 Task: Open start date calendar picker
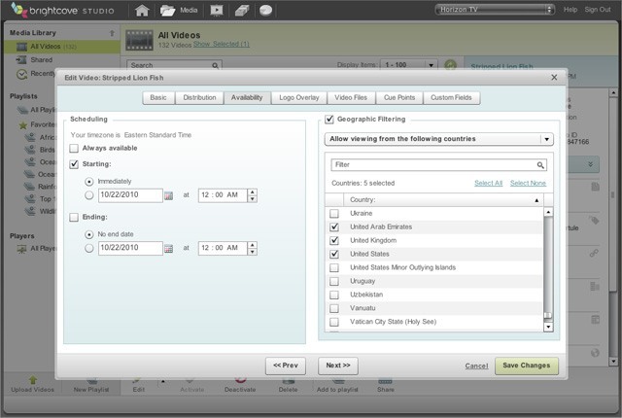click(x=168, y=195)
